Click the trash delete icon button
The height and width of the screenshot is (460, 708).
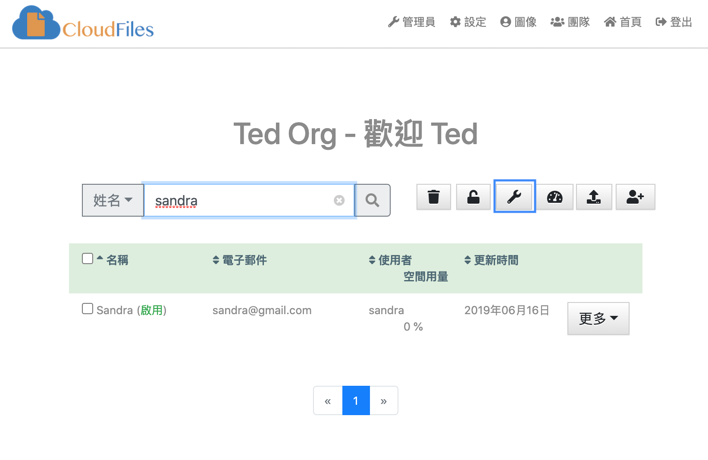(x=433, y=197)
